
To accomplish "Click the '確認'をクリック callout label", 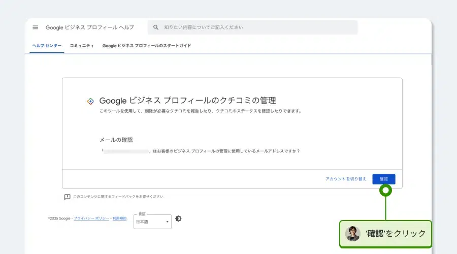I will (x=395, y=234).
